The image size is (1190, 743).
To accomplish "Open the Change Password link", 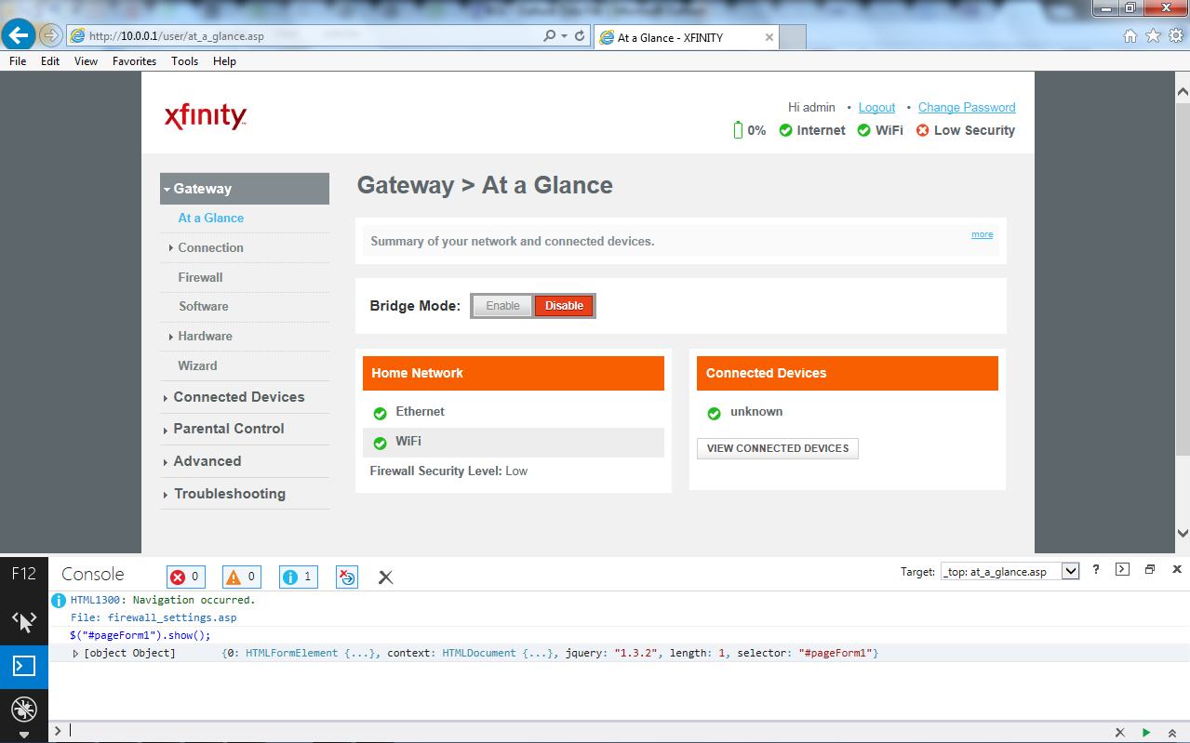I will pyautogui.click(x=966, y=107).
